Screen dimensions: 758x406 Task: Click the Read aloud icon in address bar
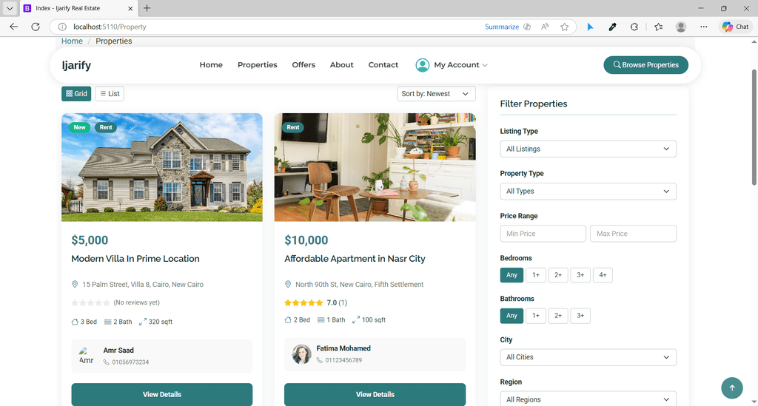pyautogui.click(x=545, y=27)
